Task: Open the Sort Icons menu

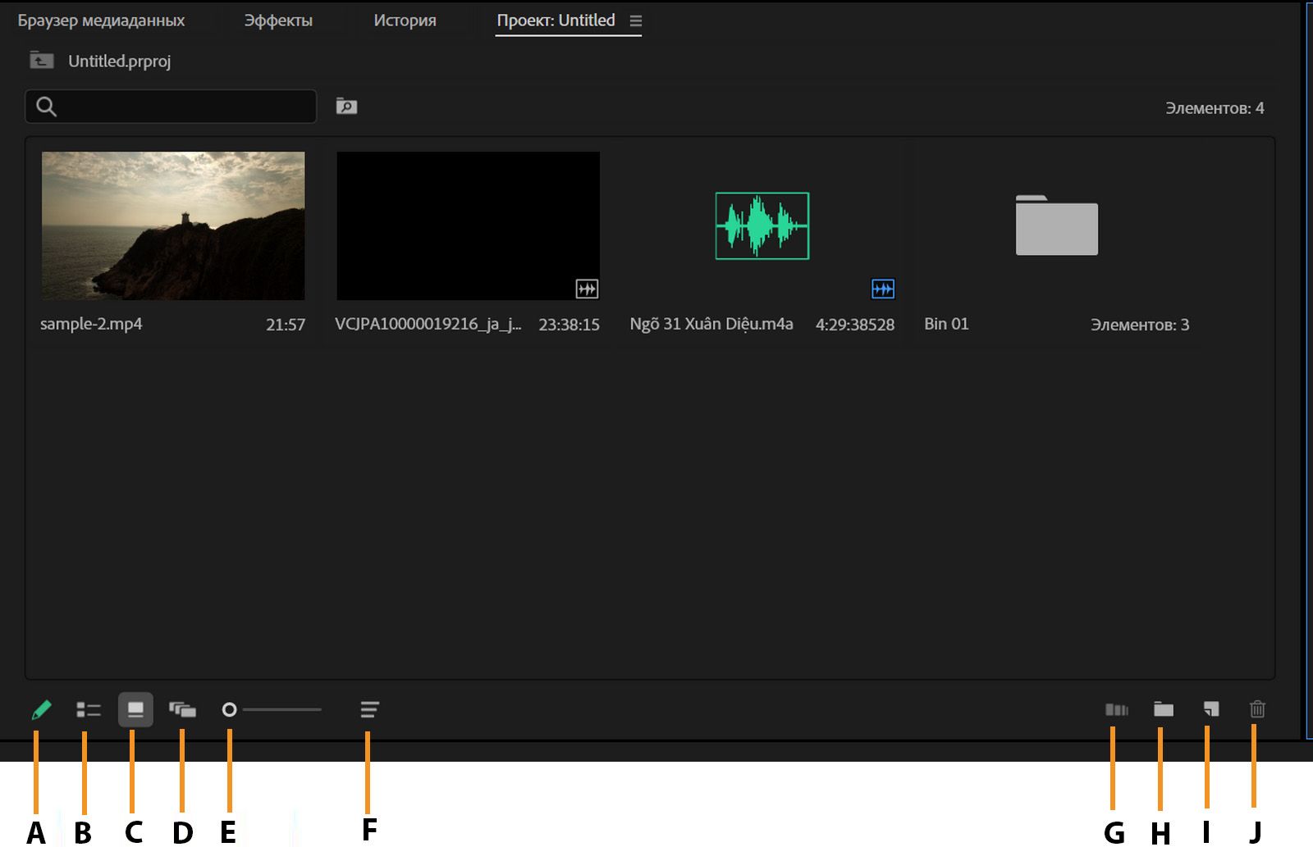Action: 369,709
